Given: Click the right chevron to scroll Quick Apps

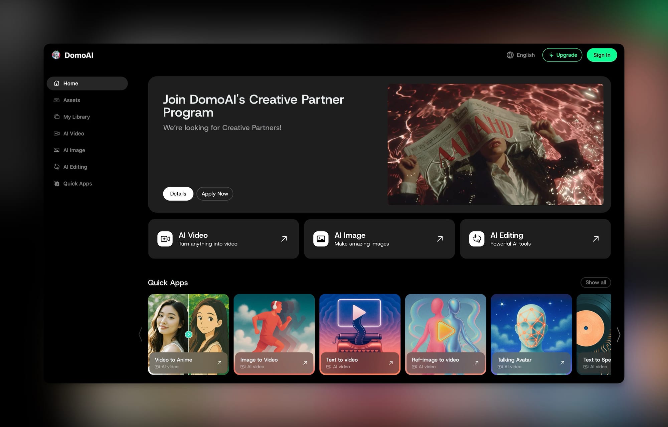Looking at the screenshot, I should coord(619,335).
